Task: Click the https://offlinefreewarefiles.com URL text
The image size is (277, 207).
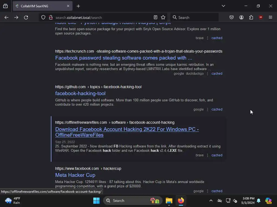Action: (81, 122)
